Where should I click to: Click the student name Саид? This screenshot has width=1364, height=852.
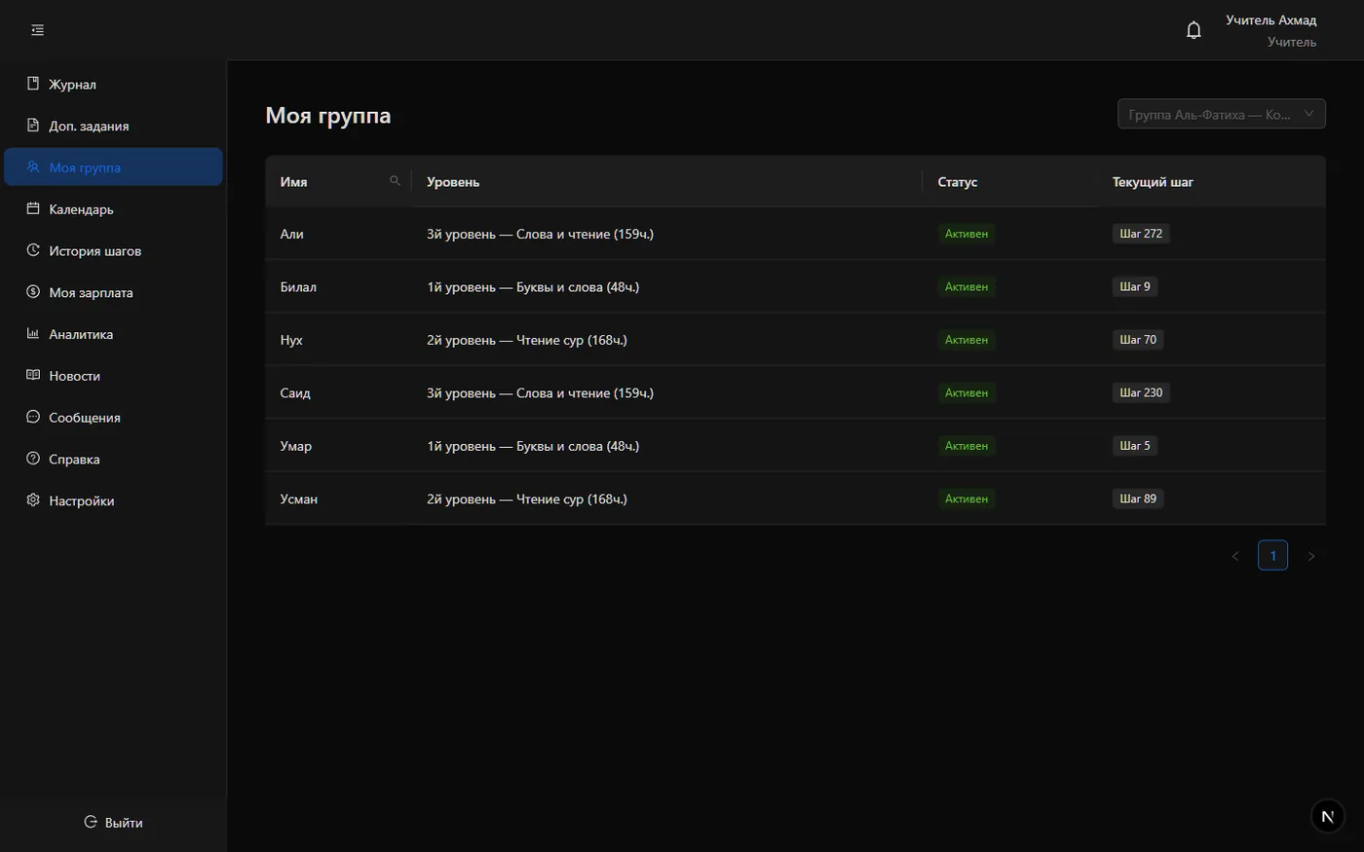(295, 393)
